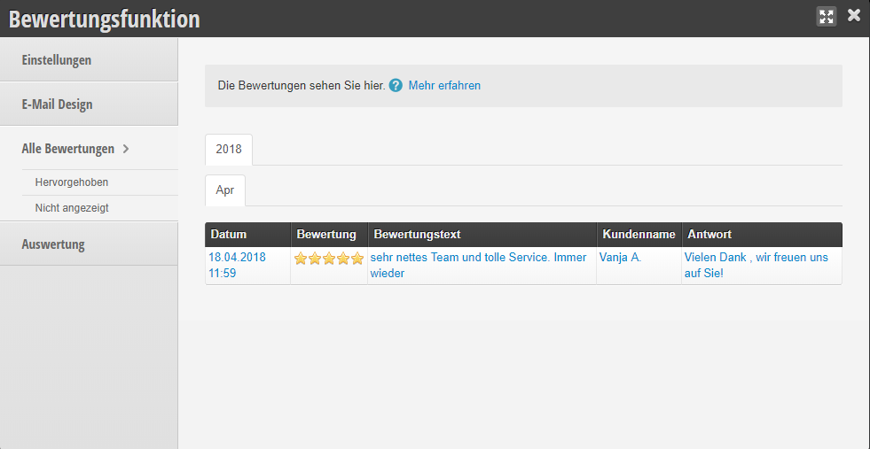Viewport: 870px width, 449px height.
Task: Click the Datum column header
Action: [x=248, y=235]
